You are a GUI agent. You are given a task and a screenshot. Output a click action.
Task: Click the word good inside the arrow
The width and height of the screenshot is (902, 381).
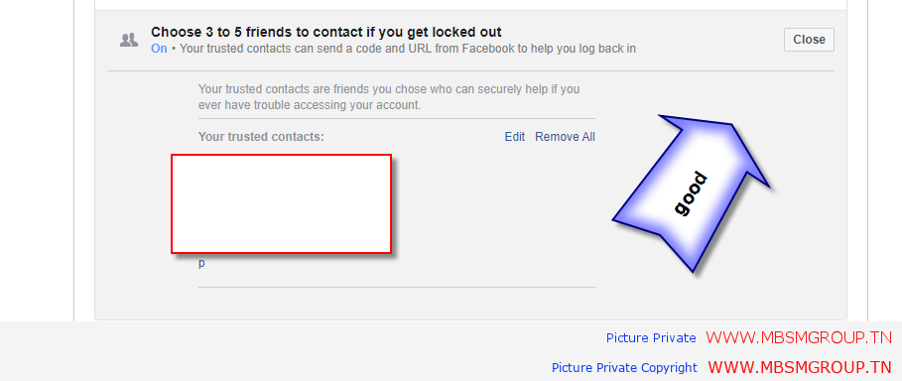691,193
